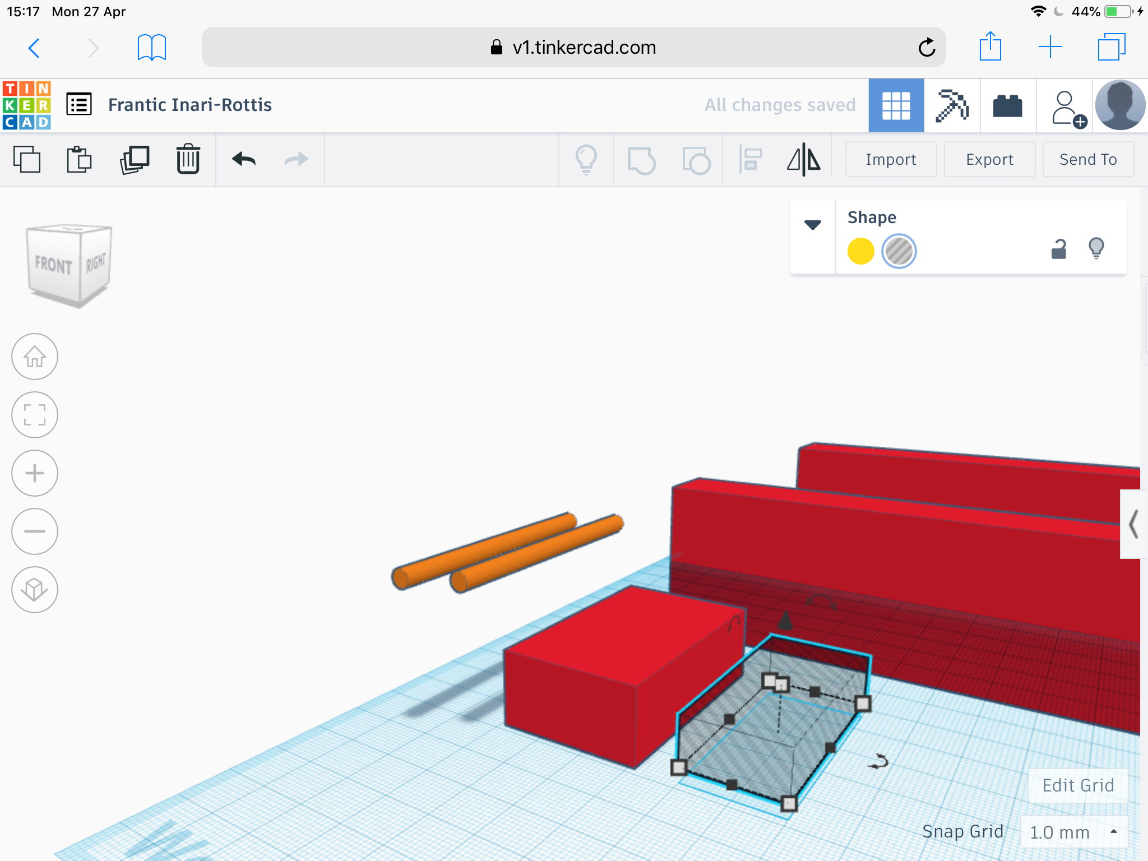The width and height of the screenshot is (1148, 861).
Task: Go back with Safari back arrow
Action: (34, 48)
